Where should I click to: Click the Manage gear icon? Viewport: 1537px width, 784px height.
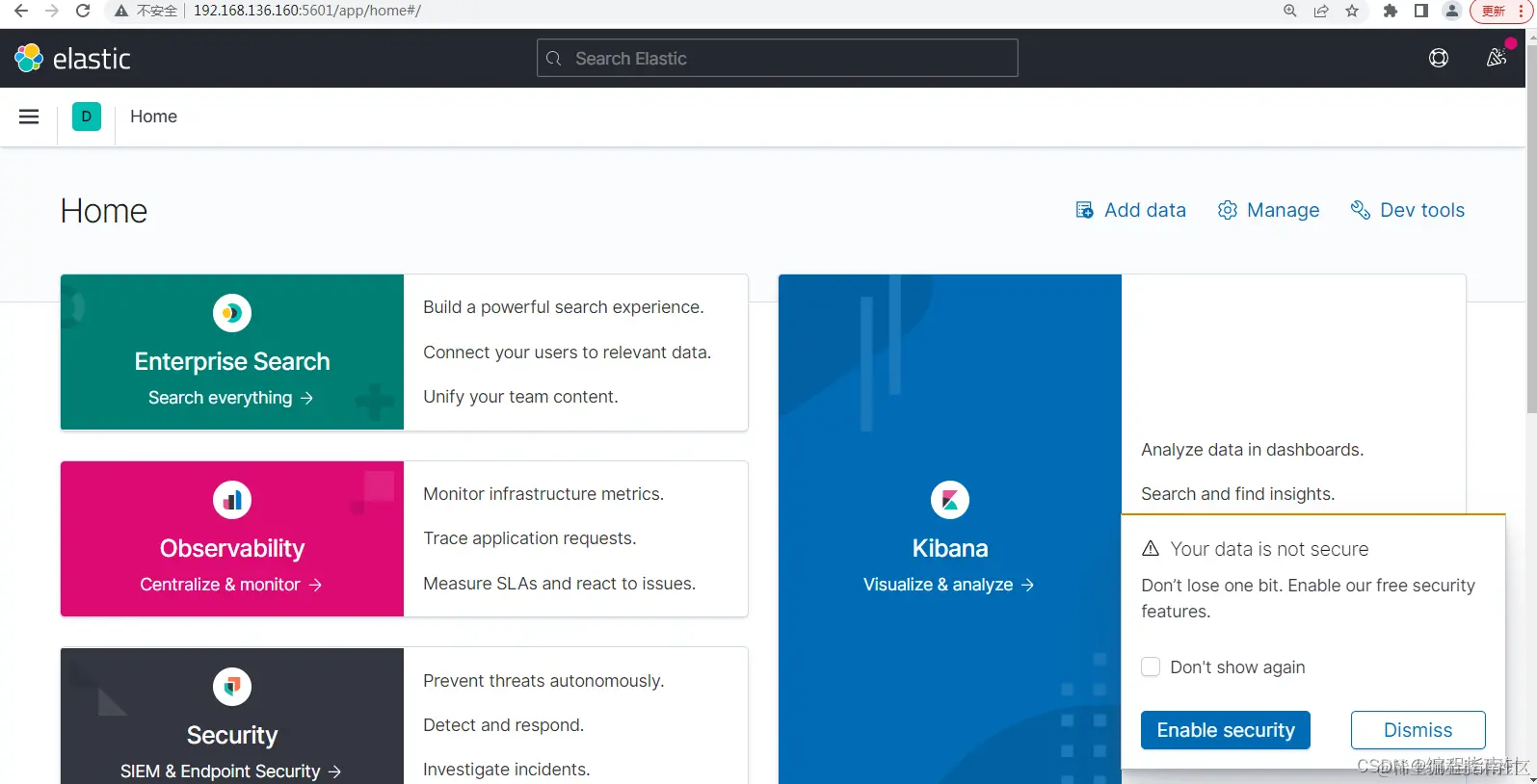[x=1228, y=210]
